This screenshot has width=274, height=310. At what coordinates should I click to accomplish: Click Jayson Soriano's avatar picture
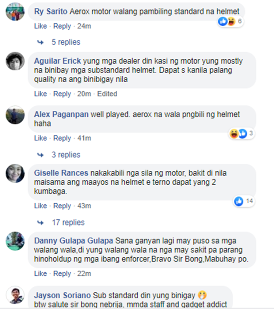15,295
